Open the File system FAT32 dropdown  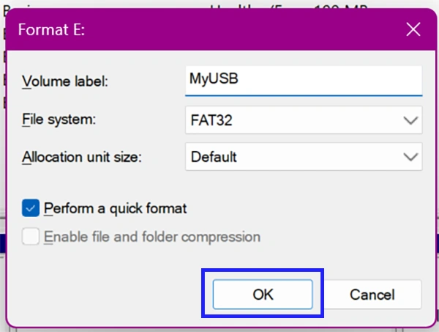click(304, 120)
